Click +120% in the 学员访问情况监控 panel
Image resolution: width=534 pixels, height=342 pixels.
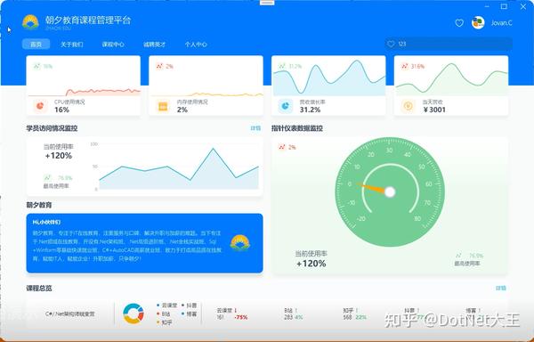pos(58,156)
